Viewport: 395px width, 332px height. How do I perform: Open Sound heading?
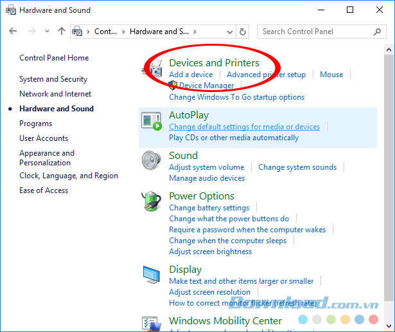pyautogui.click(x=183, y=156)
